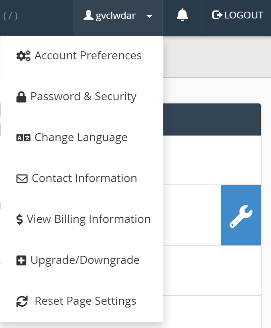Click the dollar sign billing icon

(x=20, y=220)
